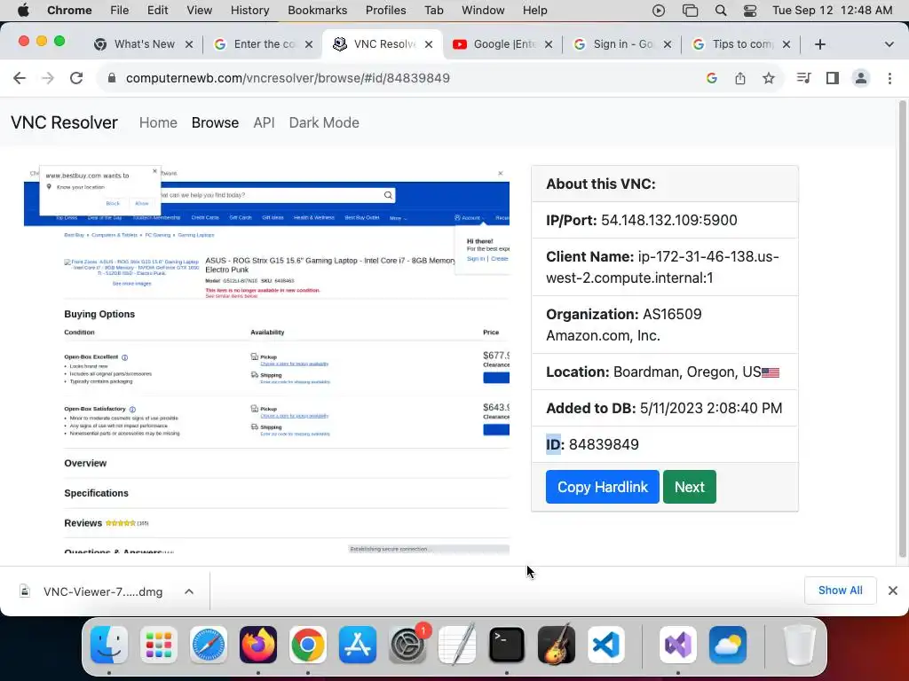Open Finder from the dock
The image size is (909, 681).
point(109,645)
